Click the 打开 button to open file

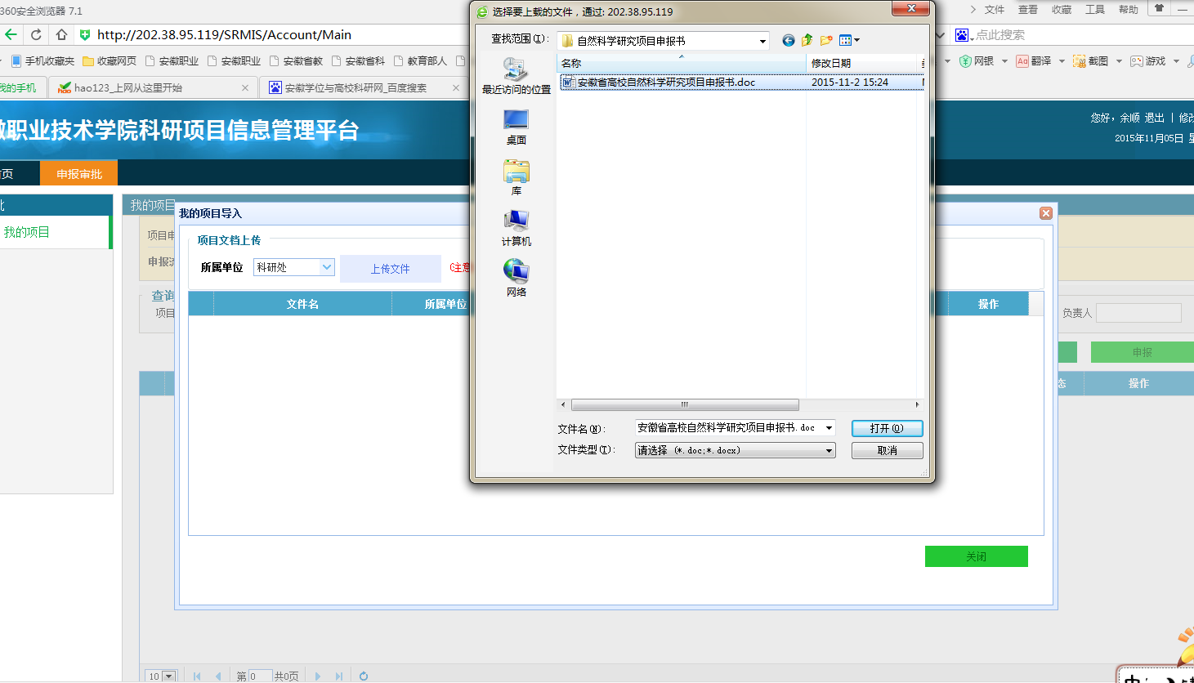[x=887, y=428]
